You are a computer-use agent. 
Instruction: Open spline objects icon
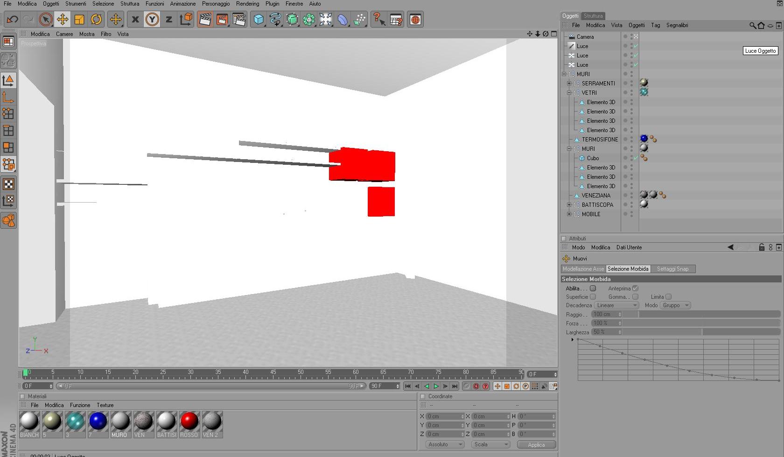point(275,20)
